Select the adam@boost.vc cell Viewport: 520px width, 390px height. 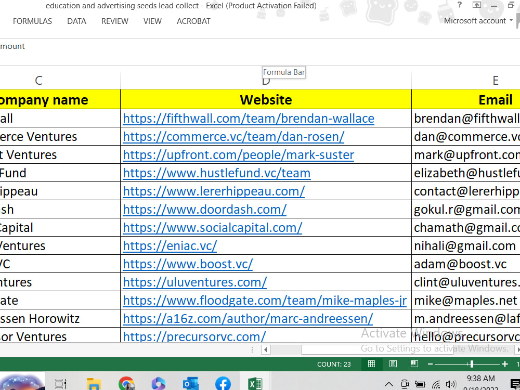[x=465, y=264]
